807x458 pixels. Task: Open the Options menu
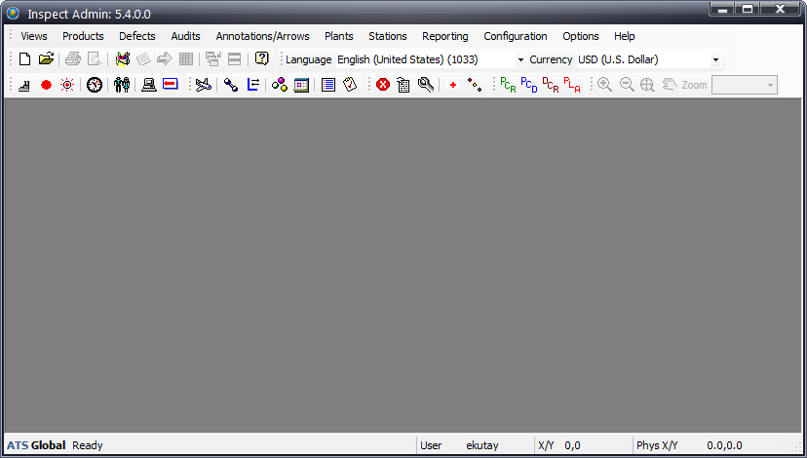click(581, 36)
